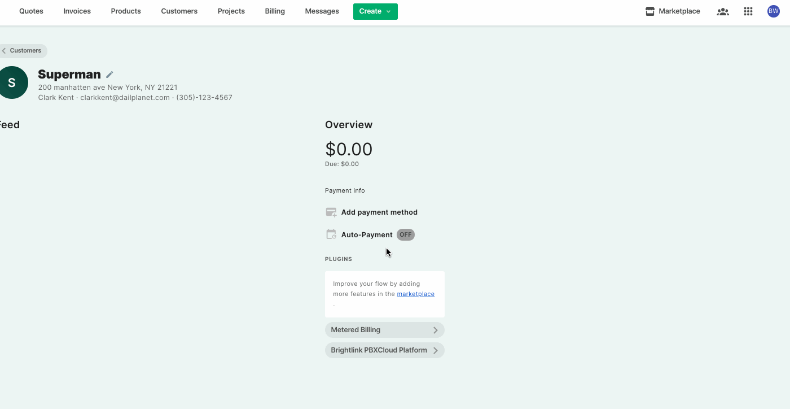Open the Quotes page
Viewport: 790px width, 409px height.
click(31, 11)
